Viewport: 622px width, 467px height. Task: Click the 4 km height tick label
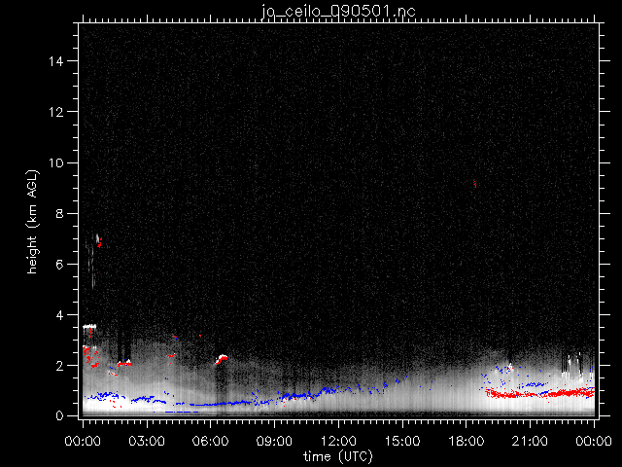[x=65, y=314]
